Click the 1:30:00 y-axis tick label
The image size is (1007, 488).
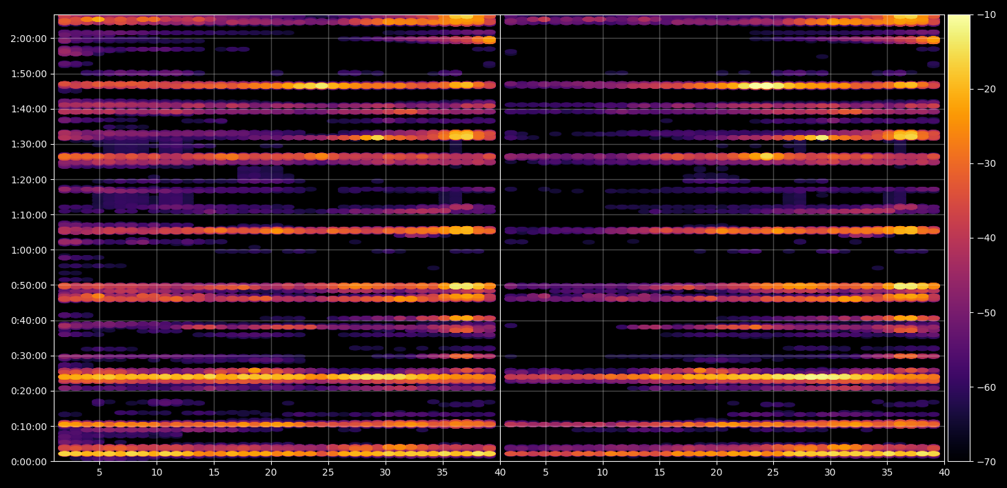click(x=28, y=144)
